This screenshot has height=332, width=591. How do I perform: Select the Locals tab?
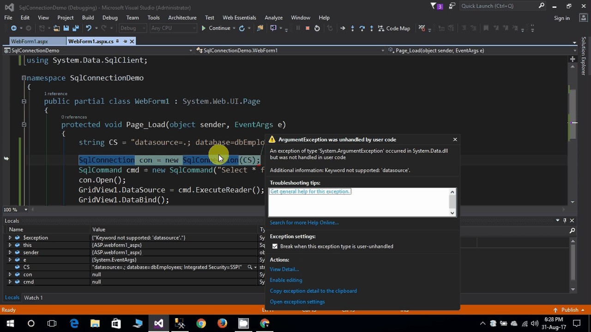(x=12, y=297)
